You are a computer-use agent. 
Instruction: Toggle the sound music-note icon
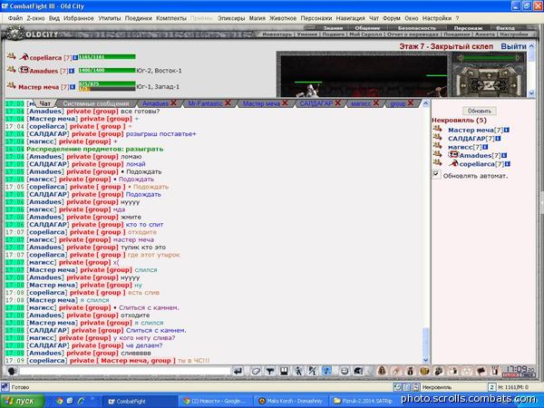[326, 371]
